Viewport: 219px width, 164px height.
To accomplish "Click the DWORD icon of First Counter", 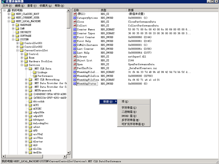I will (x=75, y=37).
